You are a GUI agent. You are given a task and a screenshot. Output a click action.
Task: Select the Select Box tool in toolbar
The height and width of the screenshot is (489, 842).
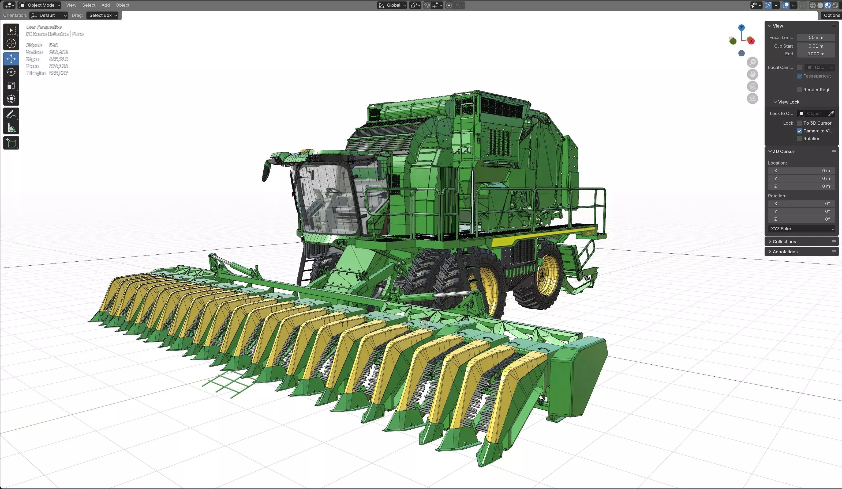coord(11,30)
